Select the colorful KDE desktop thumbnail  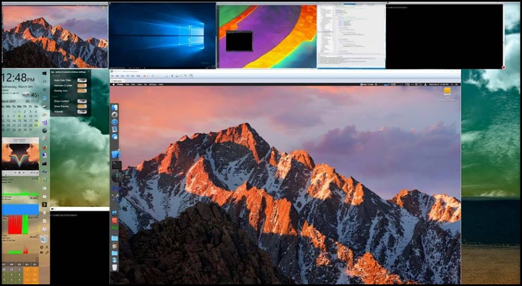click(x=267, y=36)
